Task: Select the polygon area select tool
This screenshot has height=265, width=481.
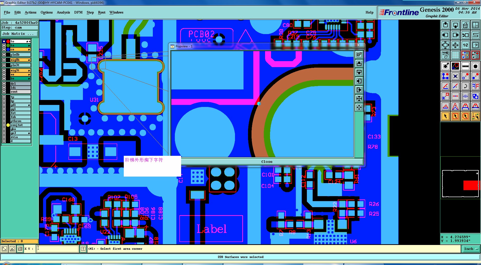Action: coord(465,116)
